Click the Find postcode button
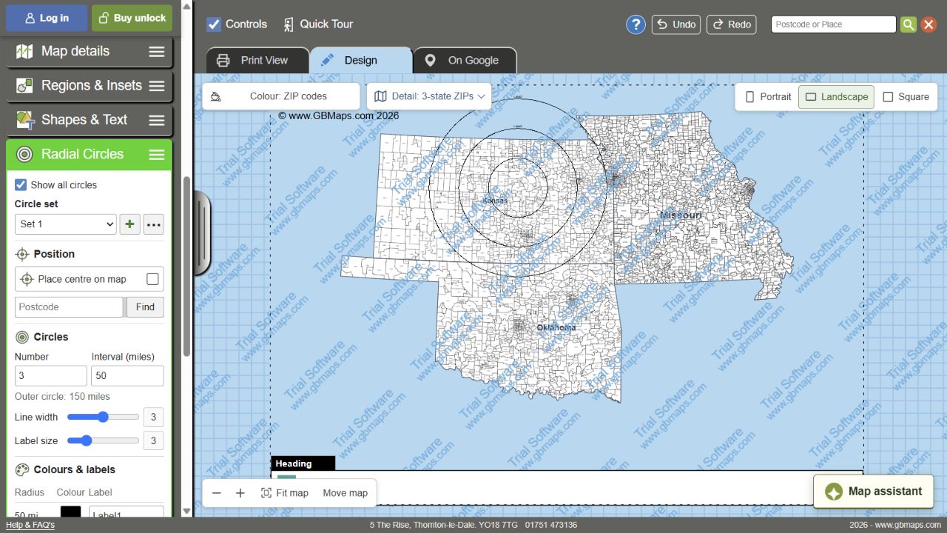947x533 pixels. [x=145, y=307]
